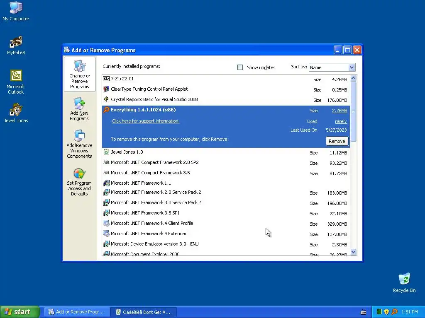Select the Recycle Bin icon
Viewport: 425px width, 318px height.
click(404, 282)
